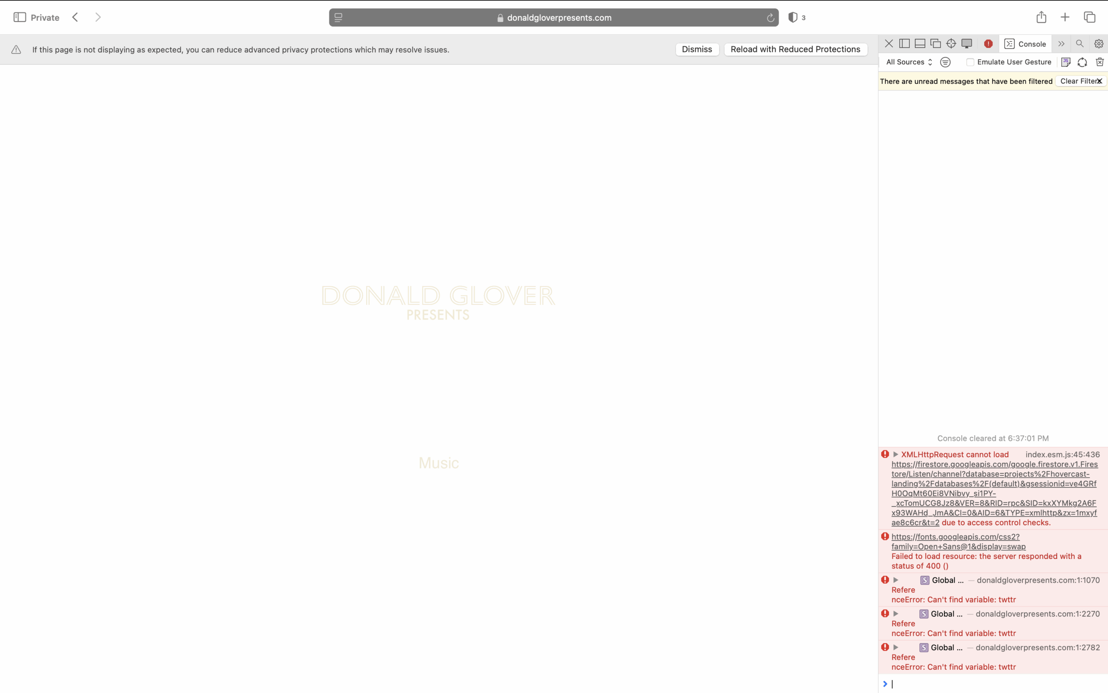
Task: Open Web Inspector settings gear
Action: pos(1099,44)
